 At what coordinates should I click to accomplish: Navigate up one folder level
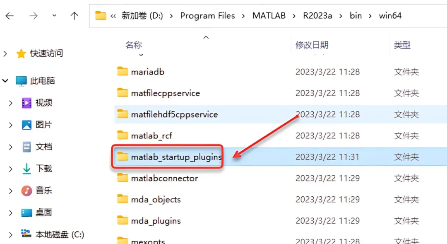point(74,16)
